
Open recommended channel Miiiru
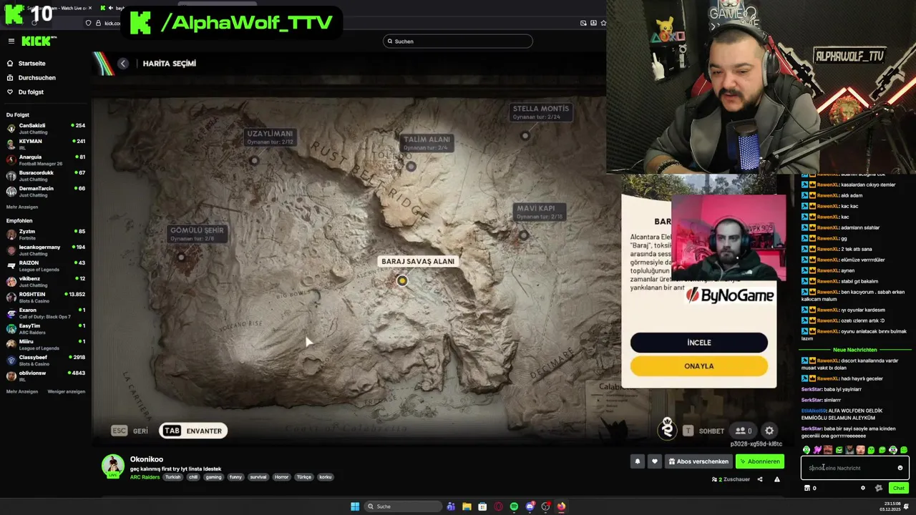[46, 344]
